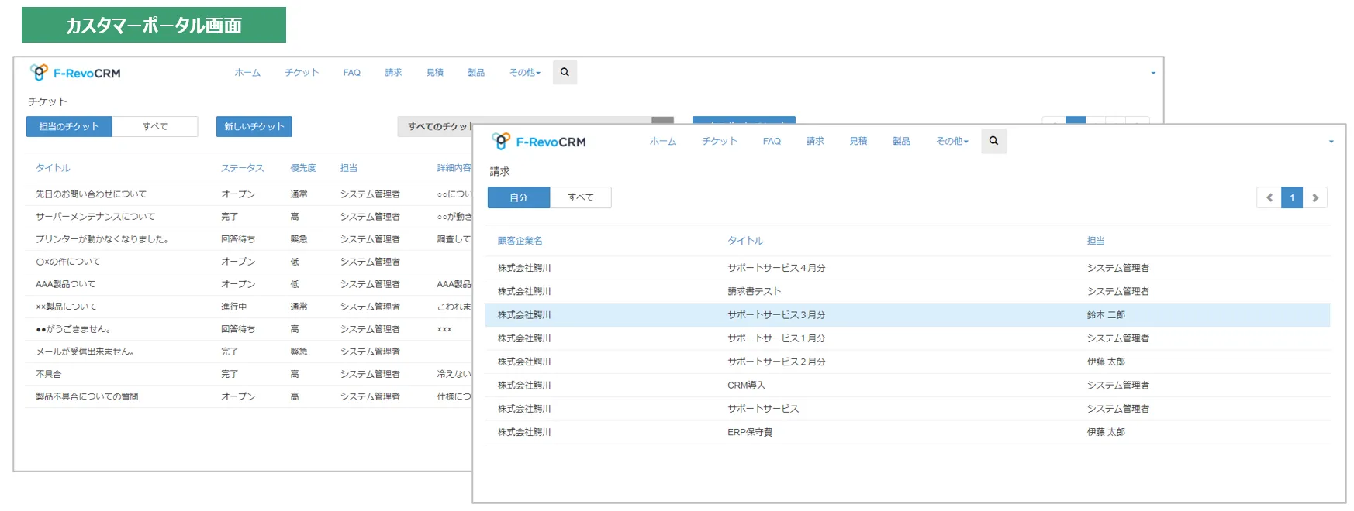This screenshot has height=511, width=1354.
Task: Select the 担当のチケット toggle
Action: point(69,126)
